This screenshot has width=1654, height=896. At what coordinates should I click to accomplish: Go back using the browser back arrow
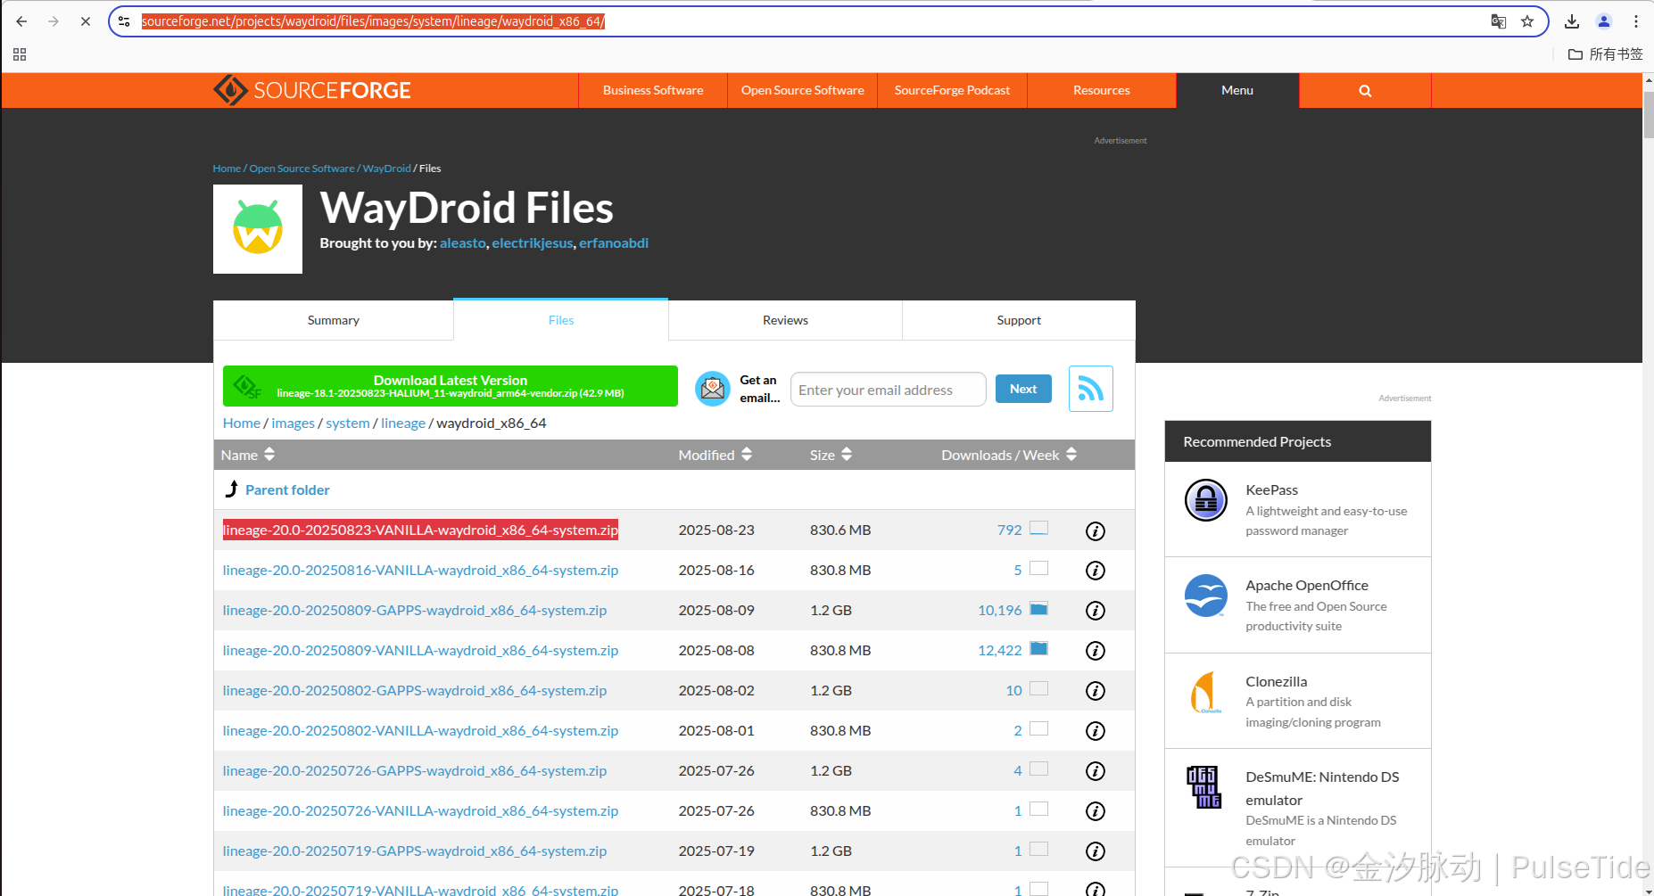coord(21,21)
